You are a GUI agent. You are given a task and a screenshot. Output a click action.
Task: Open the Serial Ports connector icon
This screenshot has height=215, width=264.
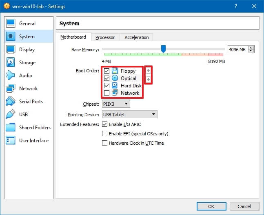click(11, 101)
